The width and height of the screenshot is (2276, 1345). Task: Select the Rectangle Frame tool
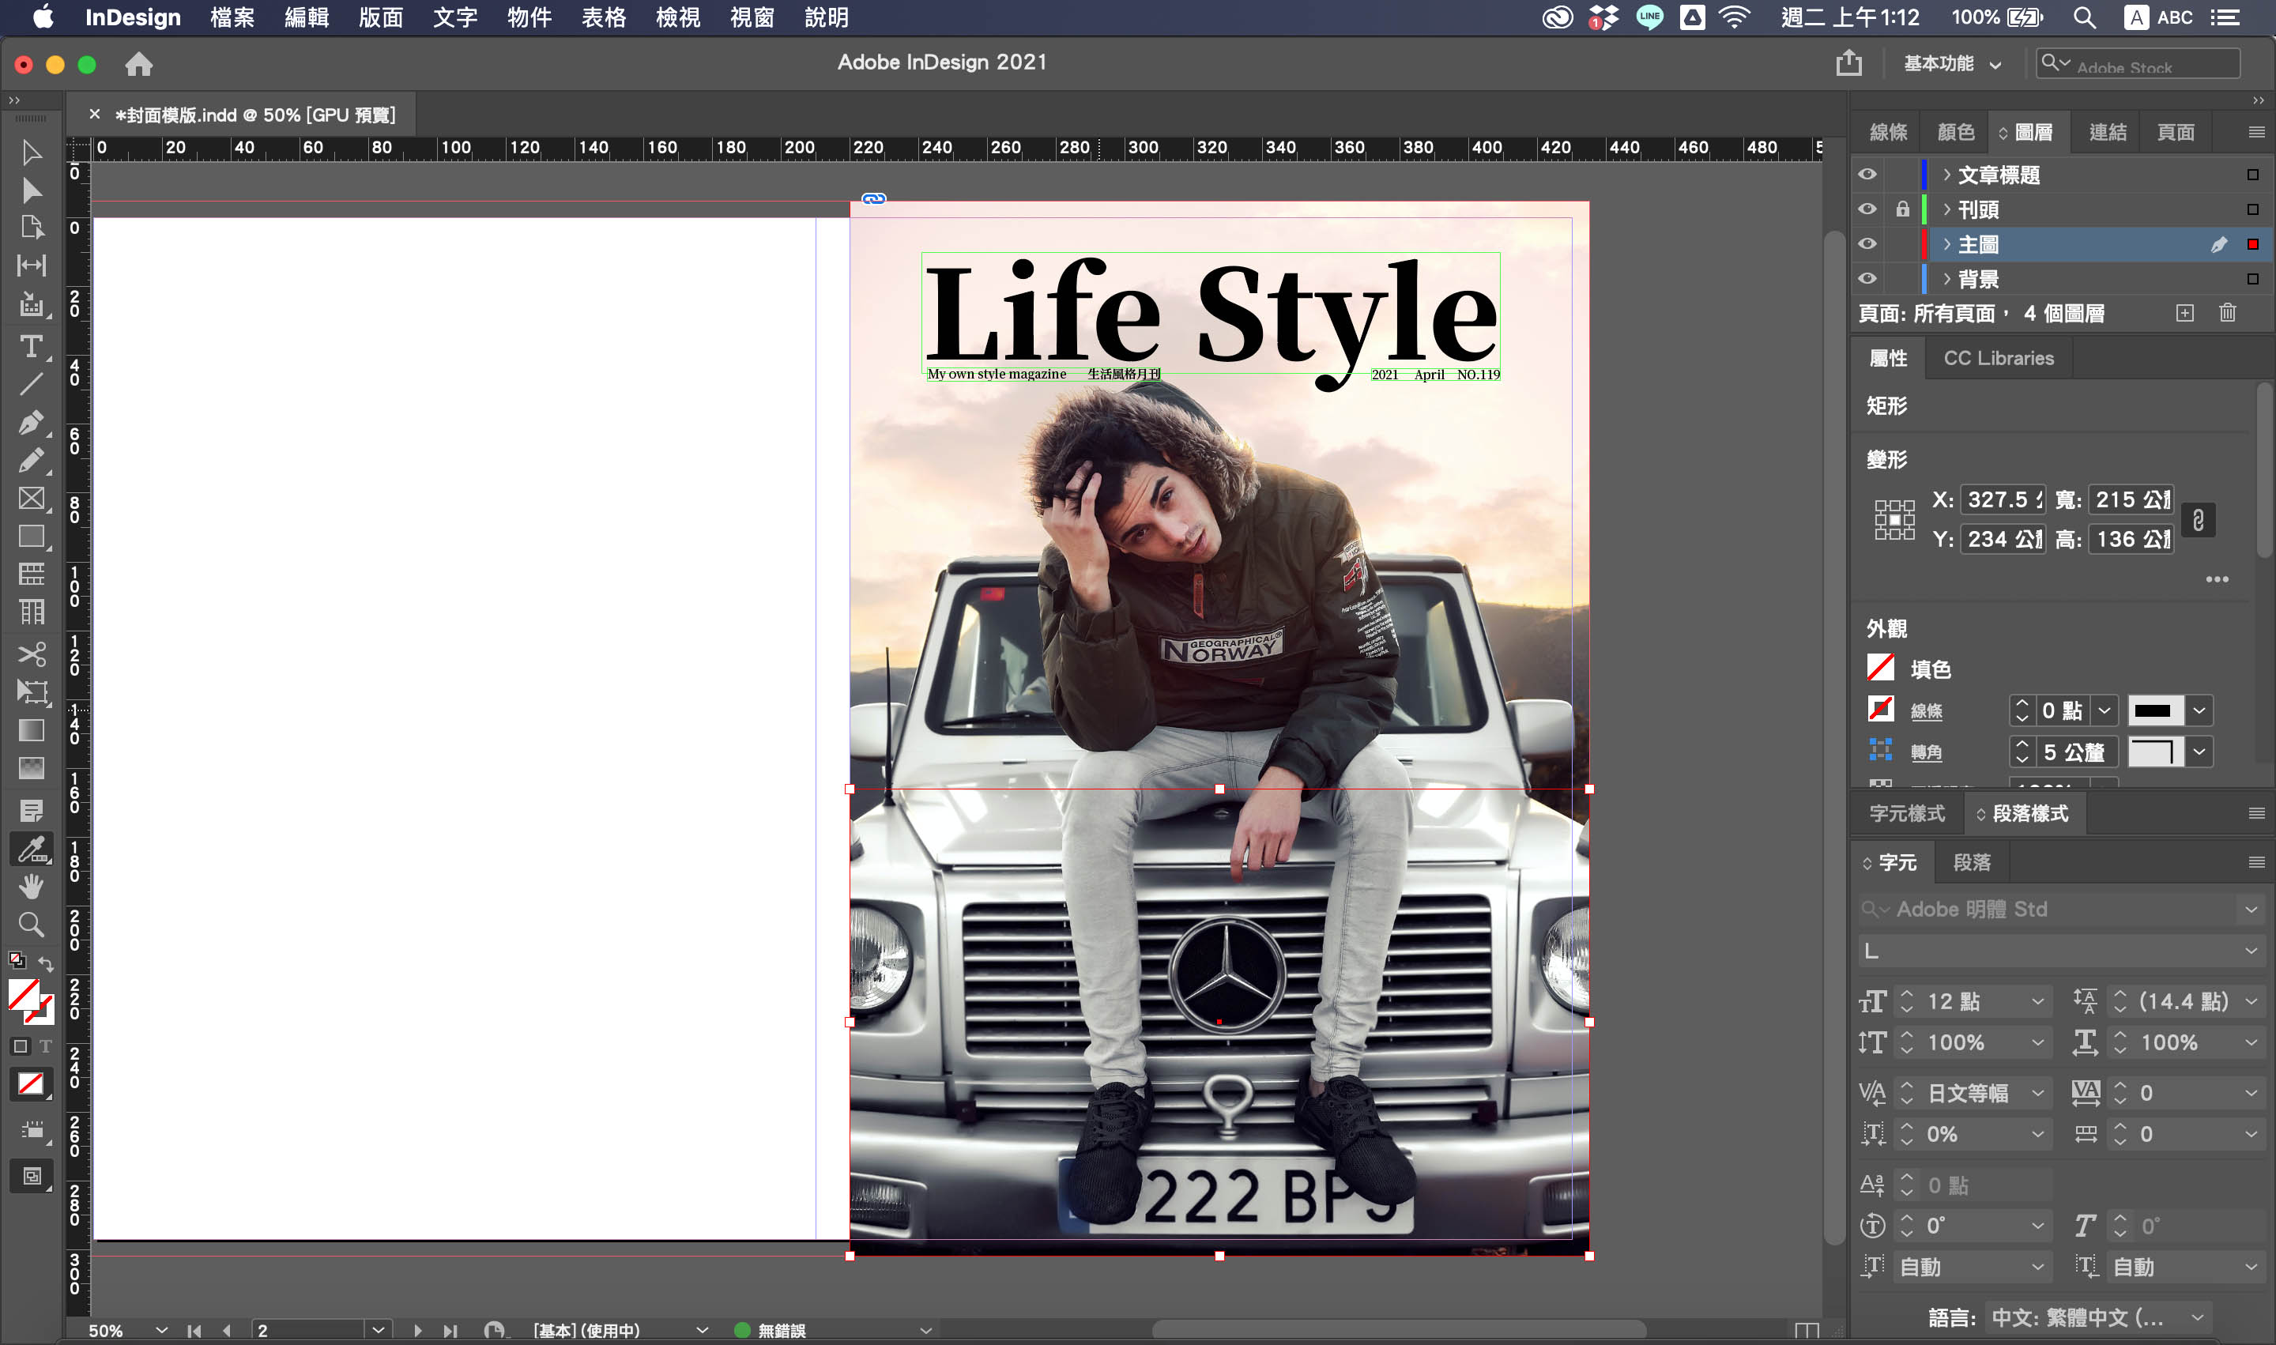click(31, 499)
